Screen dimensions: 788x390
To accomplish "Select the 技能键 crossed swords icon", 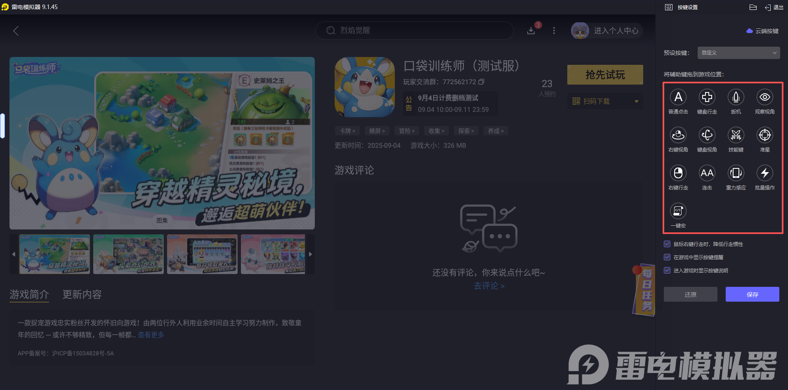I will click(x=736, y=135).
